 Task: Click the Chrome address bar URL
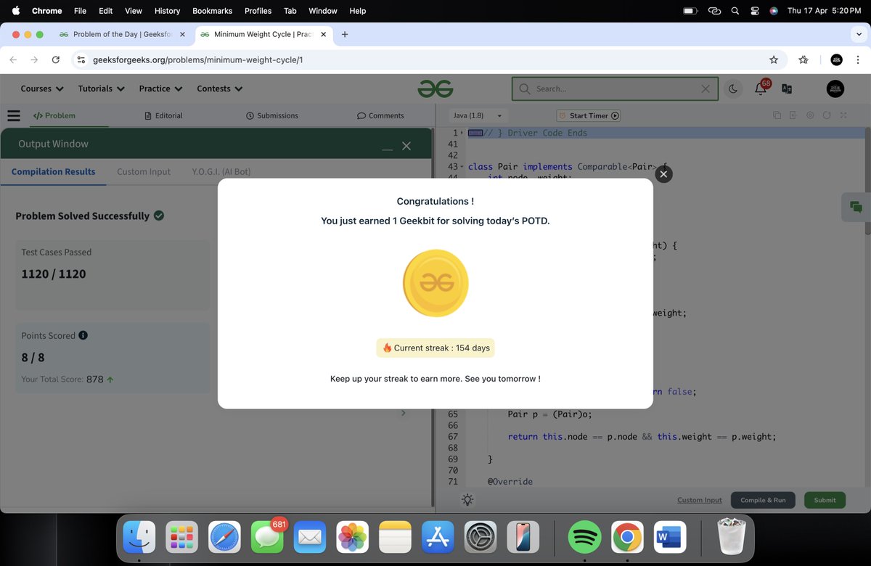197,60
